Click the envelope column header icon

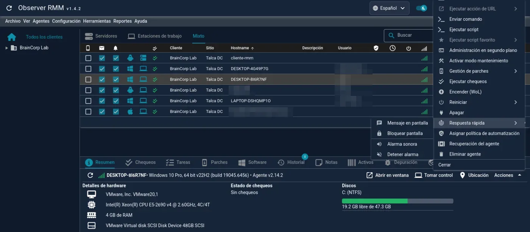(102, 48)
